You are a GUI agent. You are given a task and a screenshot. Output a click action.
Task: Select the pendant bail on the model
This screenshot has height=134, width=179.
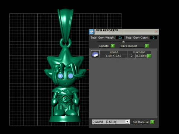pos(66,25)
